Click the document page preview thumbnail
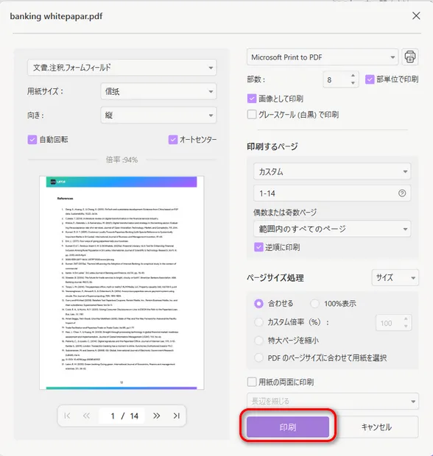 (122, 282)
